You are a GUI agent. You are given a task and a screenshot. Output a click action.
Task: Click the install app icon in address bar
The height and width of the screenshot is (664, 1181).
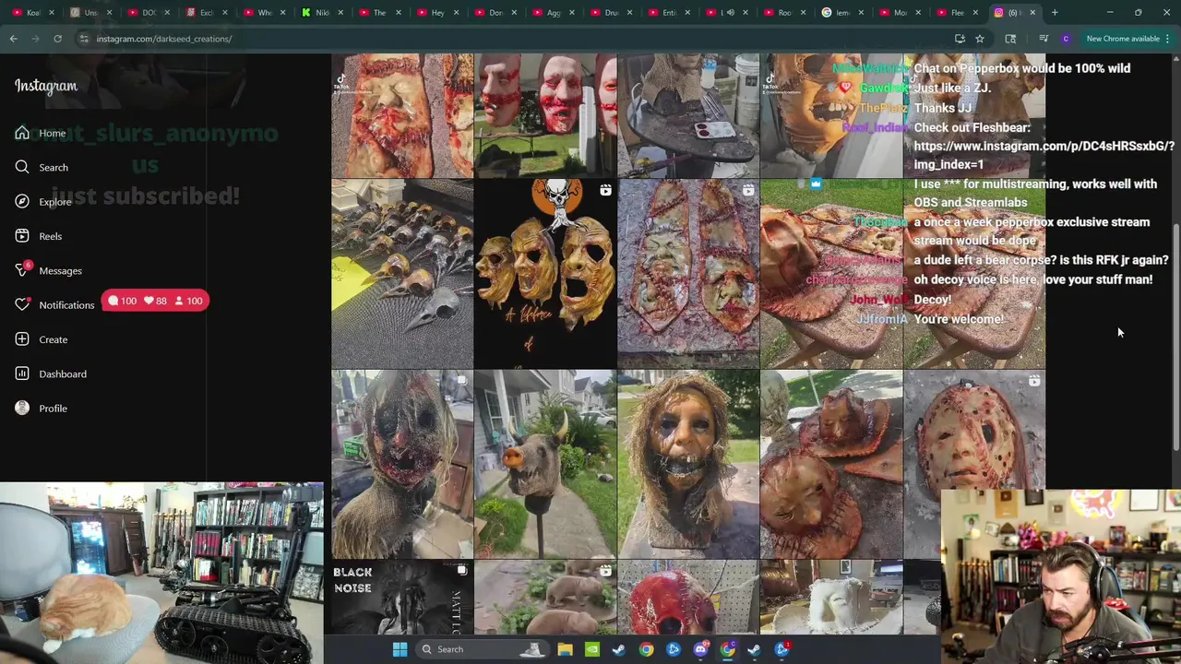pos(960,39)
